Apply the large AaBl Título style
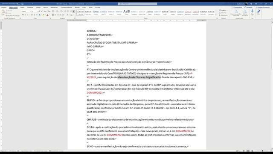Image resolution: width=273 pixels, height=154 pixels. [x=127, y=12]
